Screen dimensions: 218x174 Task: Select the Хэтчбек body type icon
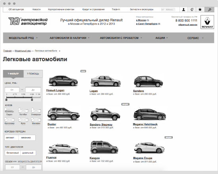tap(23, 111)
